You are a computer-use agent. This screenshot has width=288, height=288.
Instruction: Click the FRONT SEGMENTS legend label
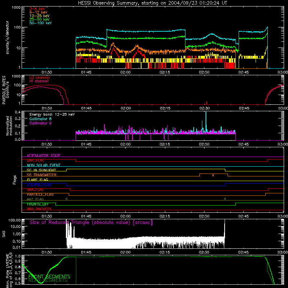pyautogui.click(x=49, y=276)
